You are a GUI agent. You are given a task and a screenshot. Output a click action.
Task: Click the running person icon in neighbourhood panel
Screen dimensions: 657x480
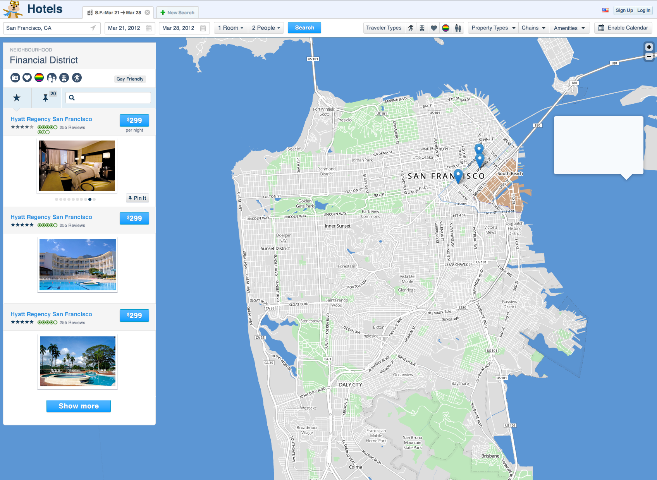[x=77, y=78]
